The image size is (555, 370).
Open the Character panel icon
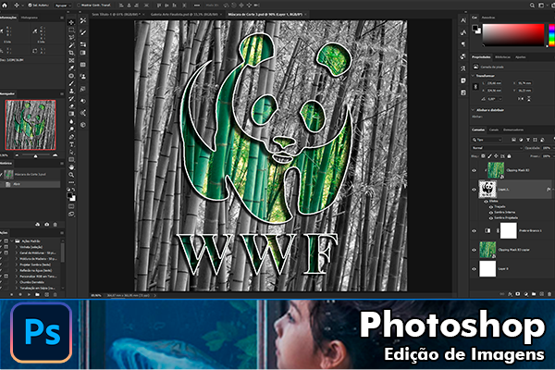pyautogui.click(x=463, y=21)
